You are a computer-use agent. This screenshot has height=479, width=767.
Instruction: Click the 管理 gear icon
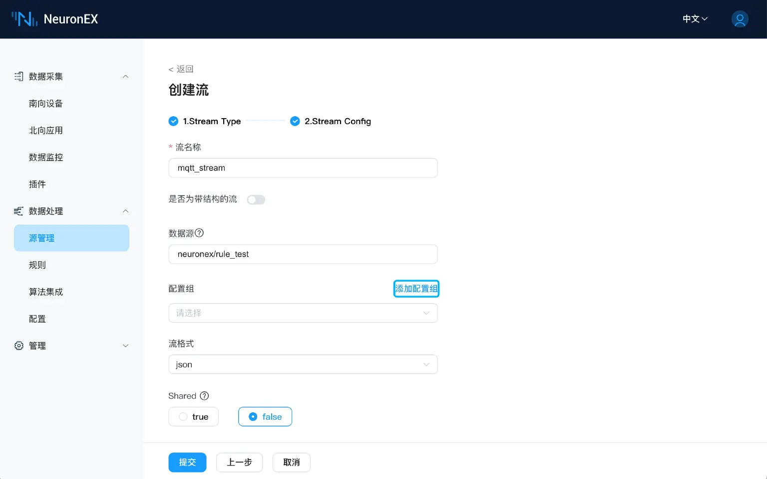point(18,345)
